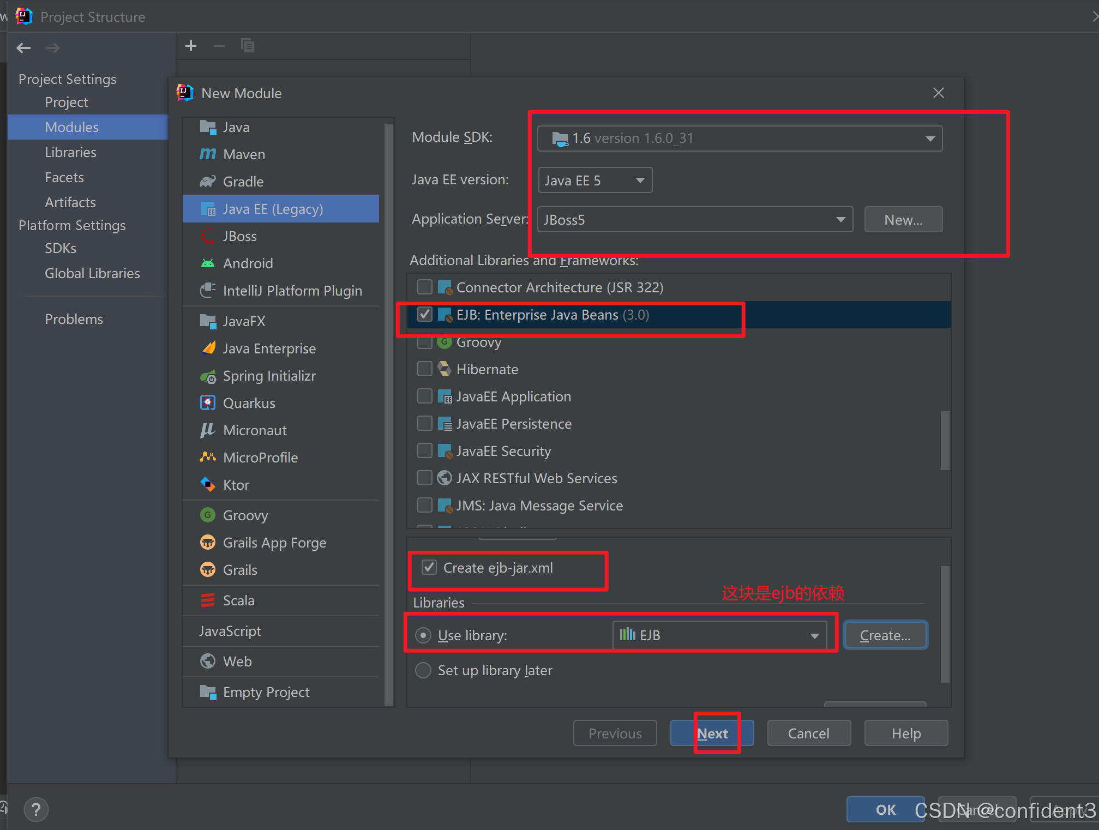Screen dimensions: 1099x830
Task: Toggle the Create ejb-jar.xml checkbox
Action: tap(429, 568)
